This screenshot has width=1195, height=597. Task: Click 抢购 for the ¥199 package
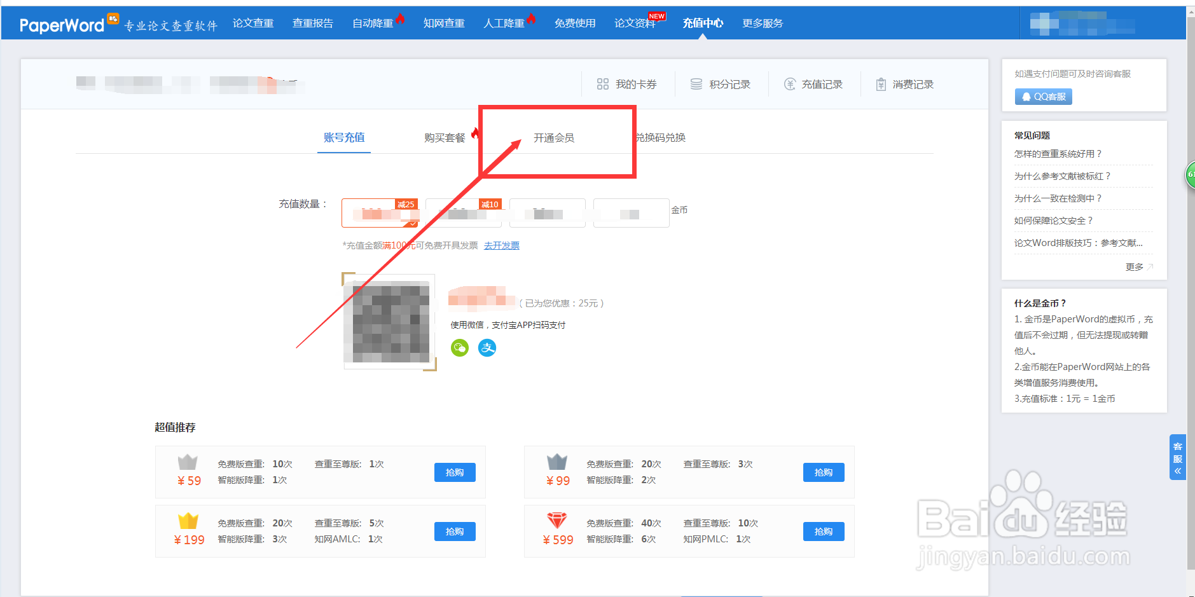[455, 532]
